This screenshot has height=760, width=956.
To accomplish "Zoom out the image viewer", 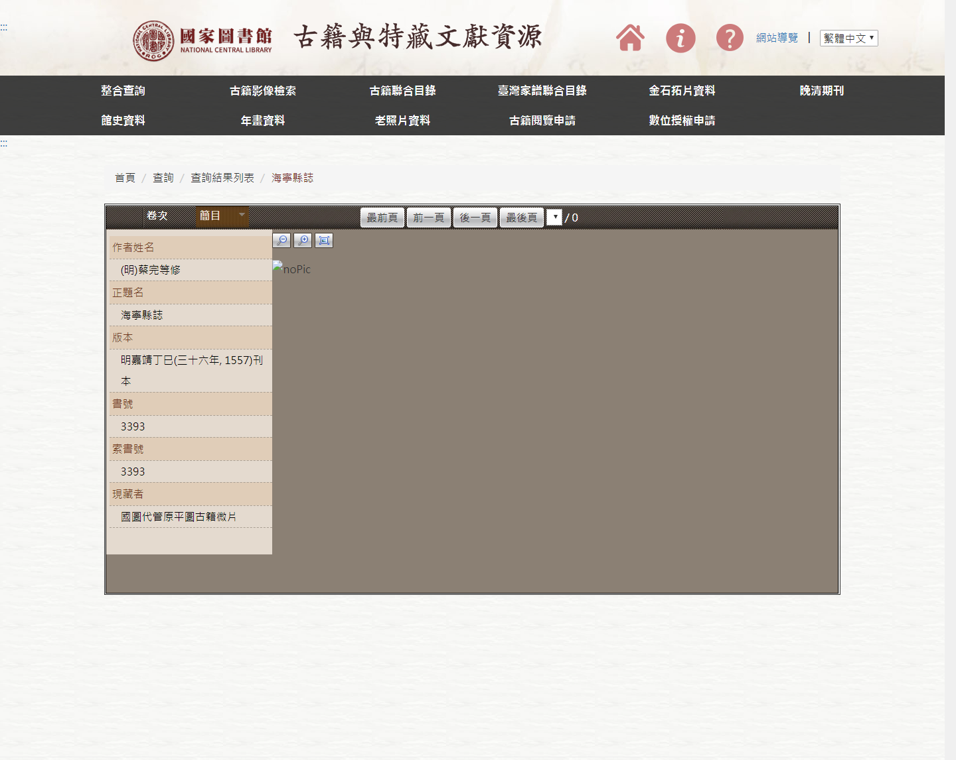I will coord(281,240).
